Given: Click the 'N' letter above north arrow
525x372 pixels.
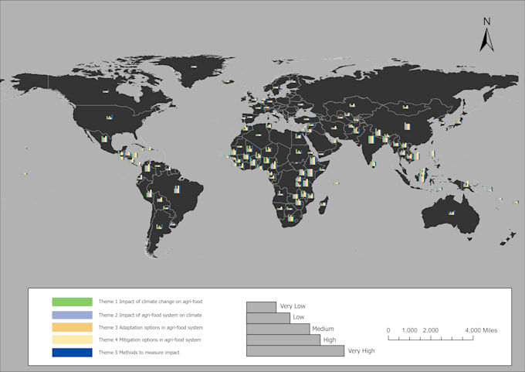Looking at the screenshot, I should tap(487, 22).
